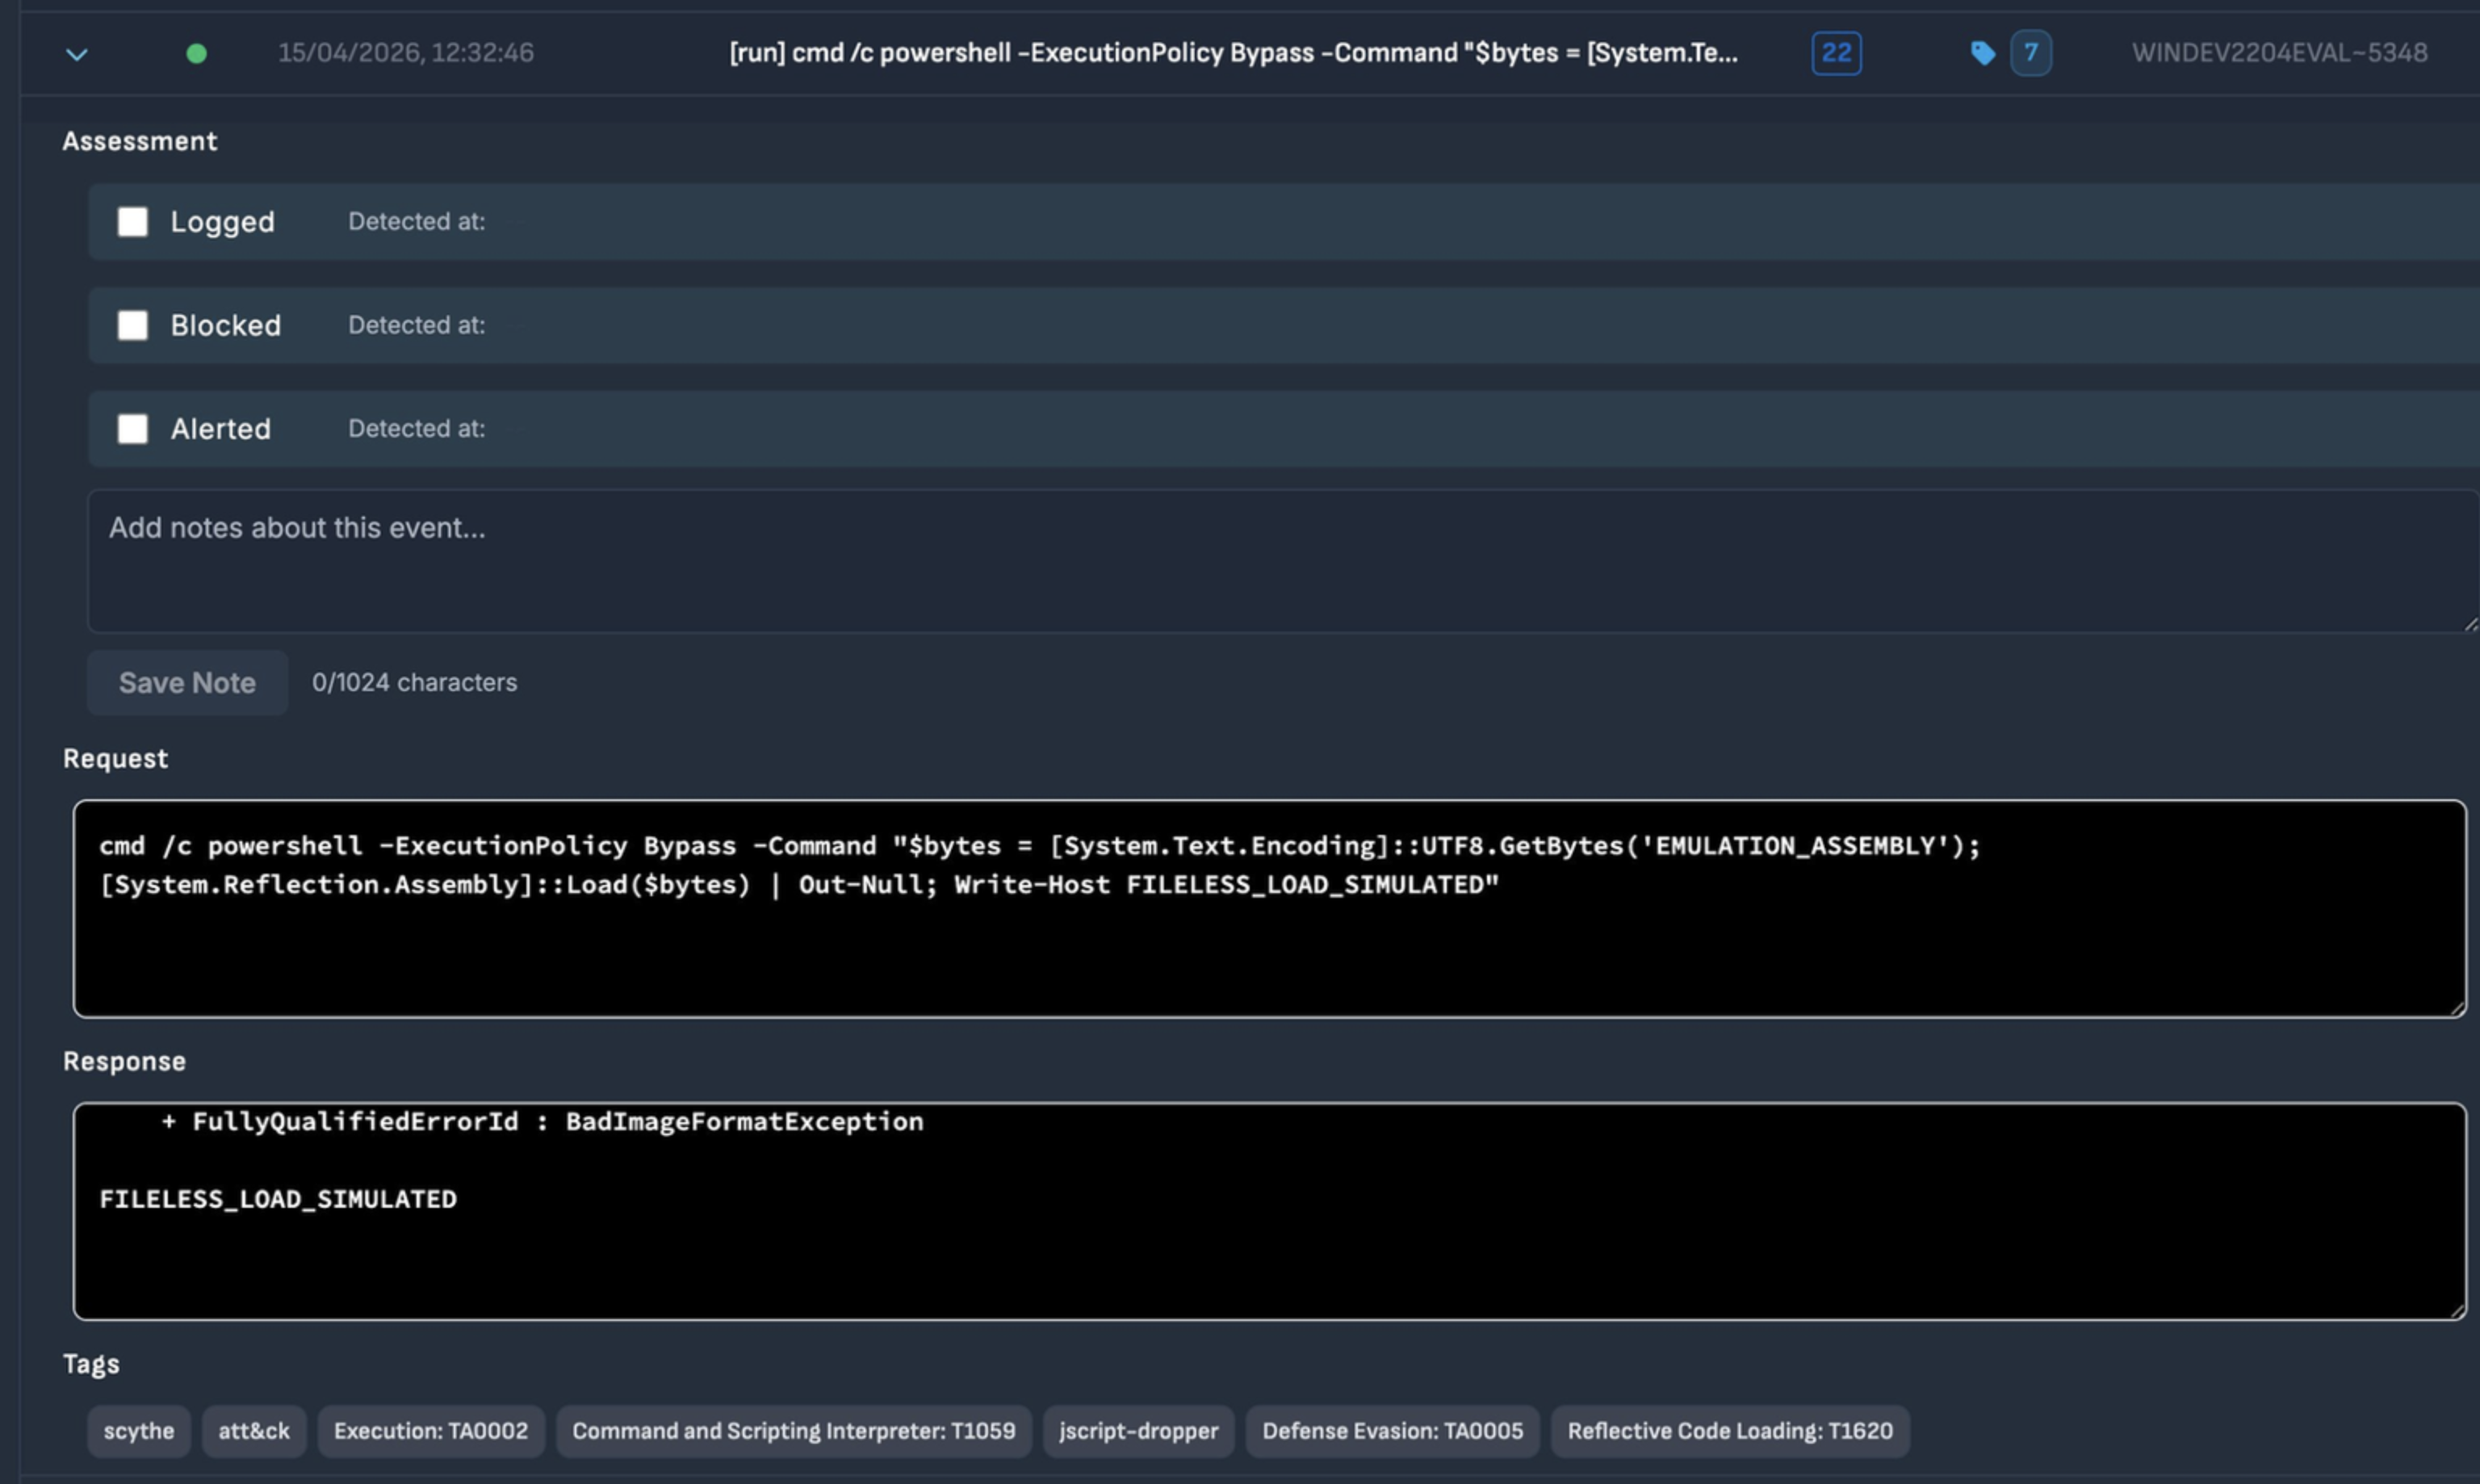Open the 7 tags count badge

point(2030,53)
